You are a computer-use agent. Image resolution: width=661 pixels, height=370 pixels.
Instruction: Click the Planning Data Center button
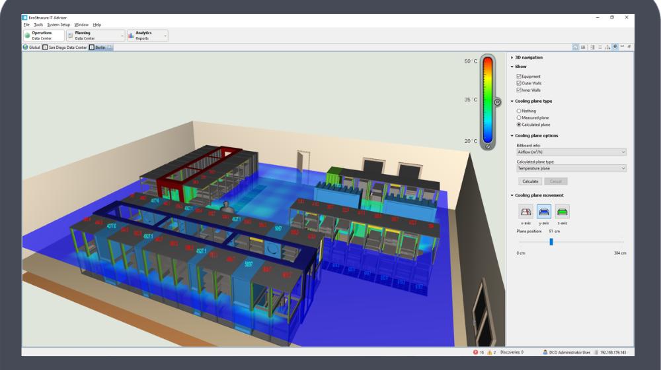coord(96,36)
